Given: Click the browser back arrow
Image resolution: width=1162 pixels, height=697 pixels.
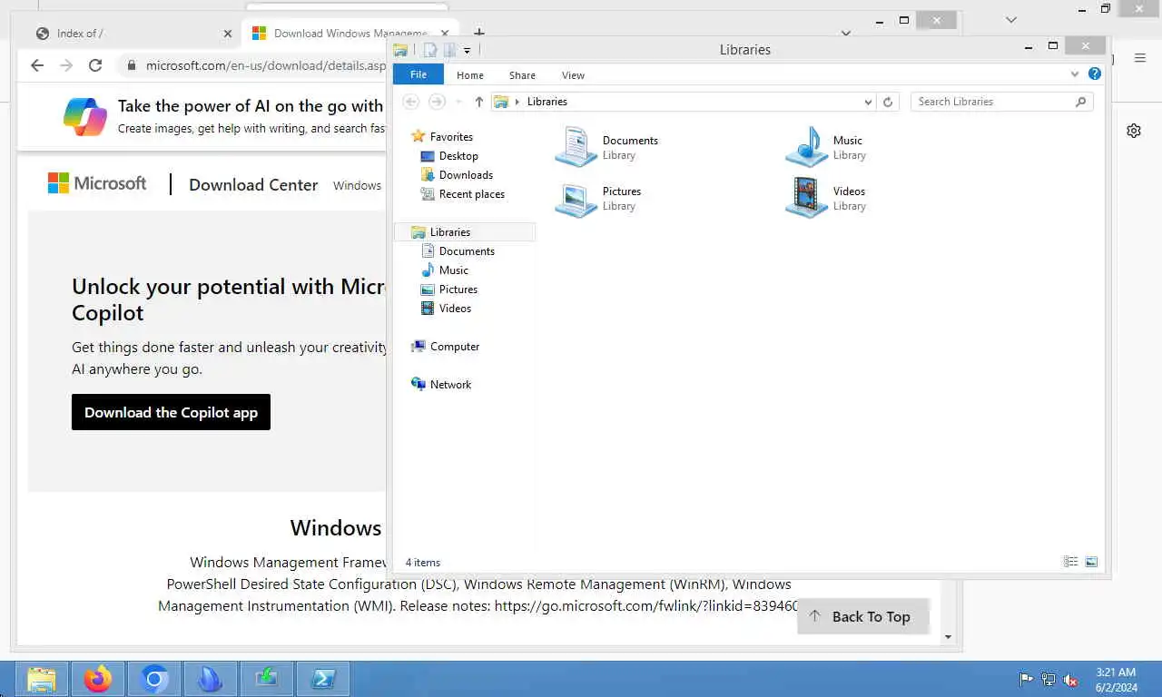Looking at the screenshot, I should tap(37, 65).
